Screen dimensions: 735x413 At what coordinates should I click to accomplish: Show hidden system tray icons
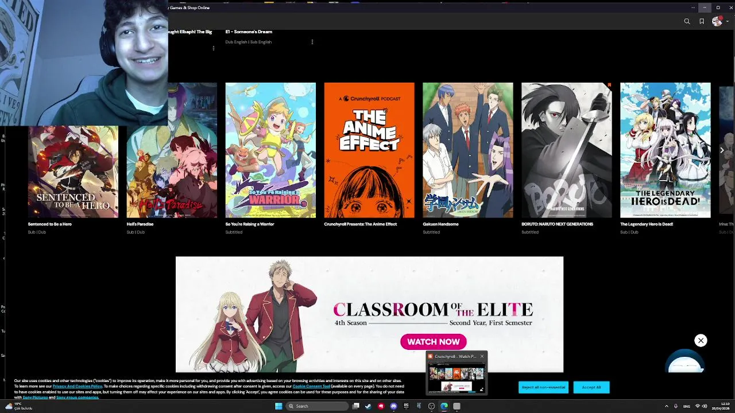[x=666, y=406]
